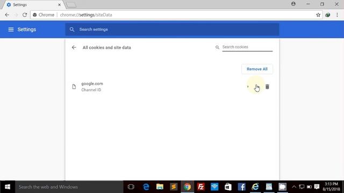Click the browser Forward button

point(16,15)
